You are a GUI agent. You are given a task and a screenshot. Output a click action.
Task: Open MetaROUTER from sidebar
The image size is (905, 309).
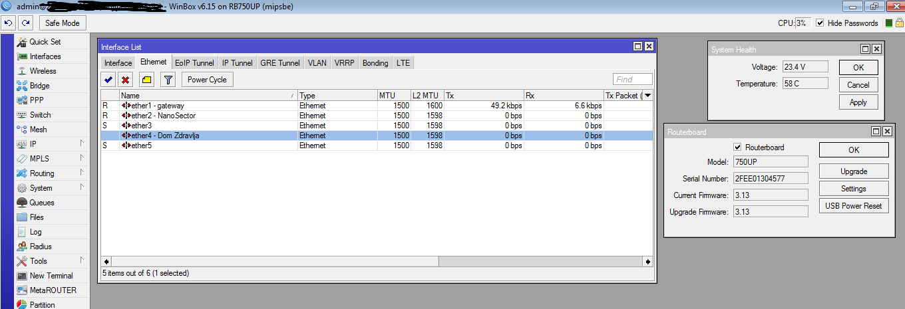[x=52, y=290]
